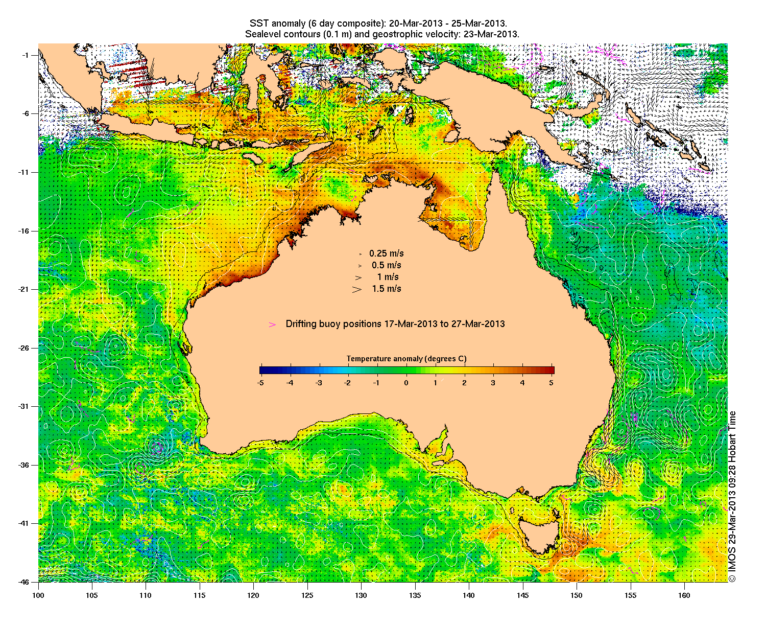Screen dimensions: 766x626
Task: Click the 1 m/s velocity arrow symbol
Action: (359, 277)
